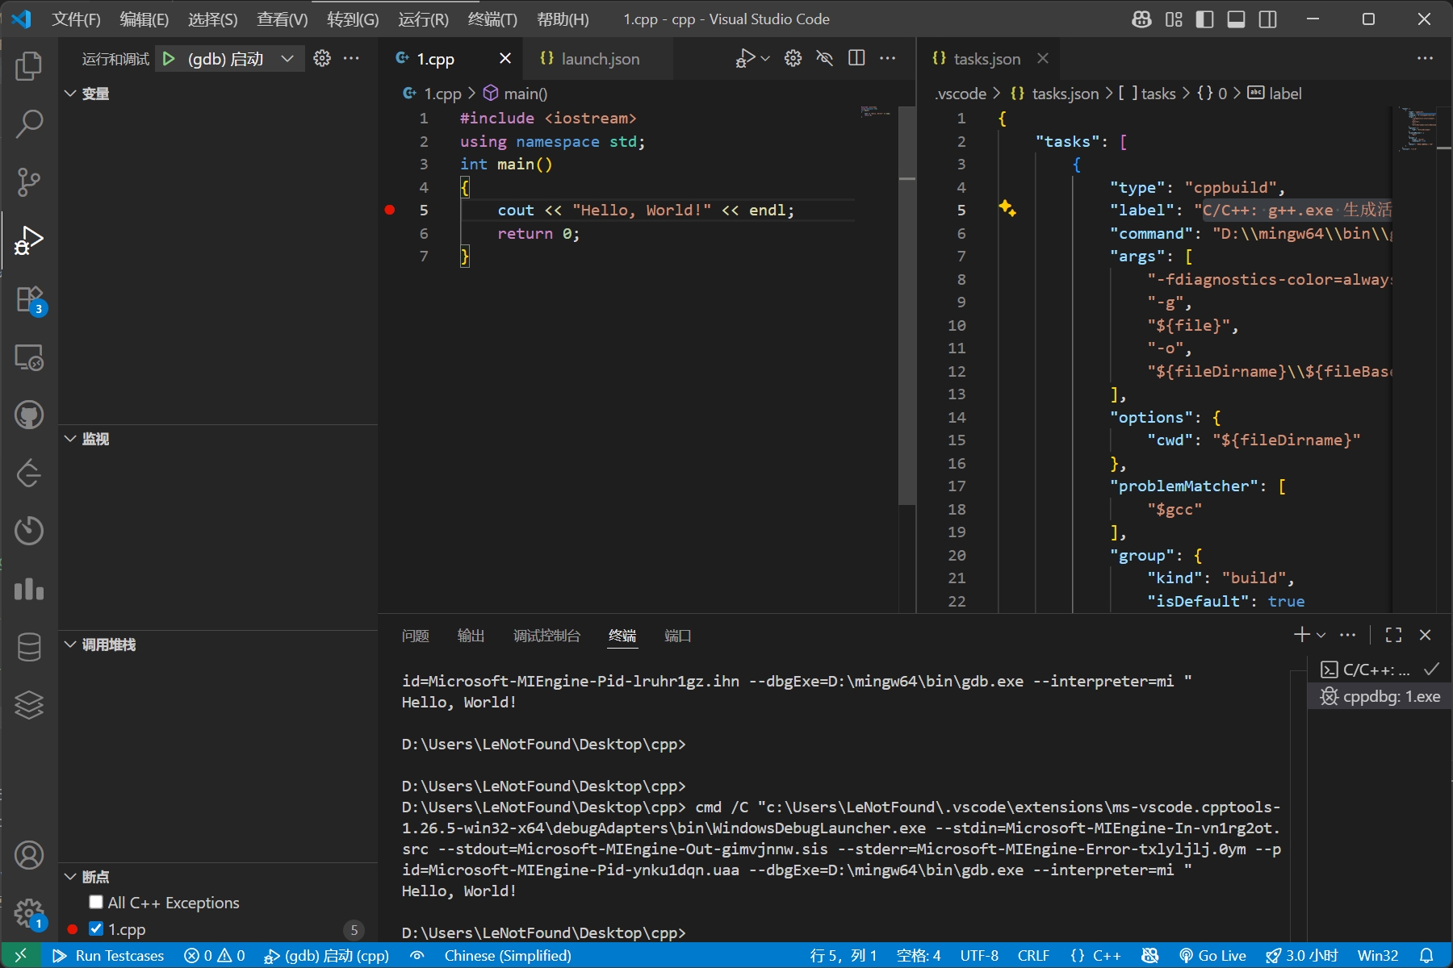Screen dimensions: 1453x968
Task: Maximize the terminal panel size
Action: 1393,635
